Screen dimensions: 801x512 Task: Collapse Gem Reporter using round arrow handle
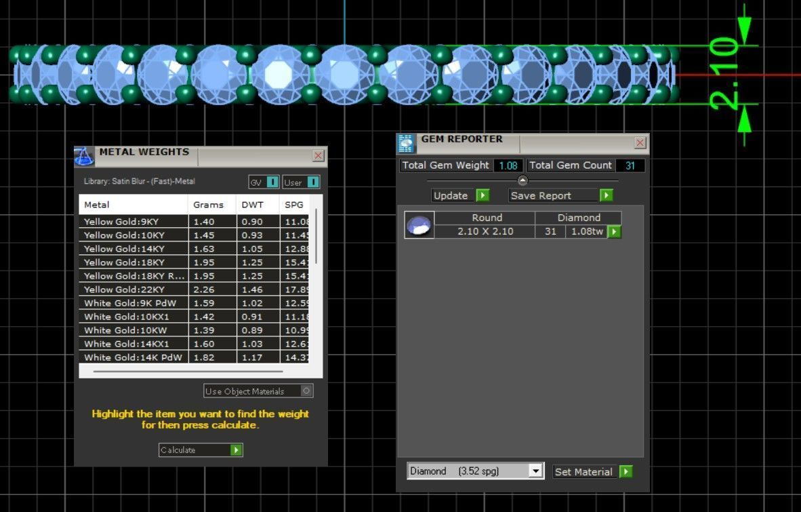click(522, 180)
